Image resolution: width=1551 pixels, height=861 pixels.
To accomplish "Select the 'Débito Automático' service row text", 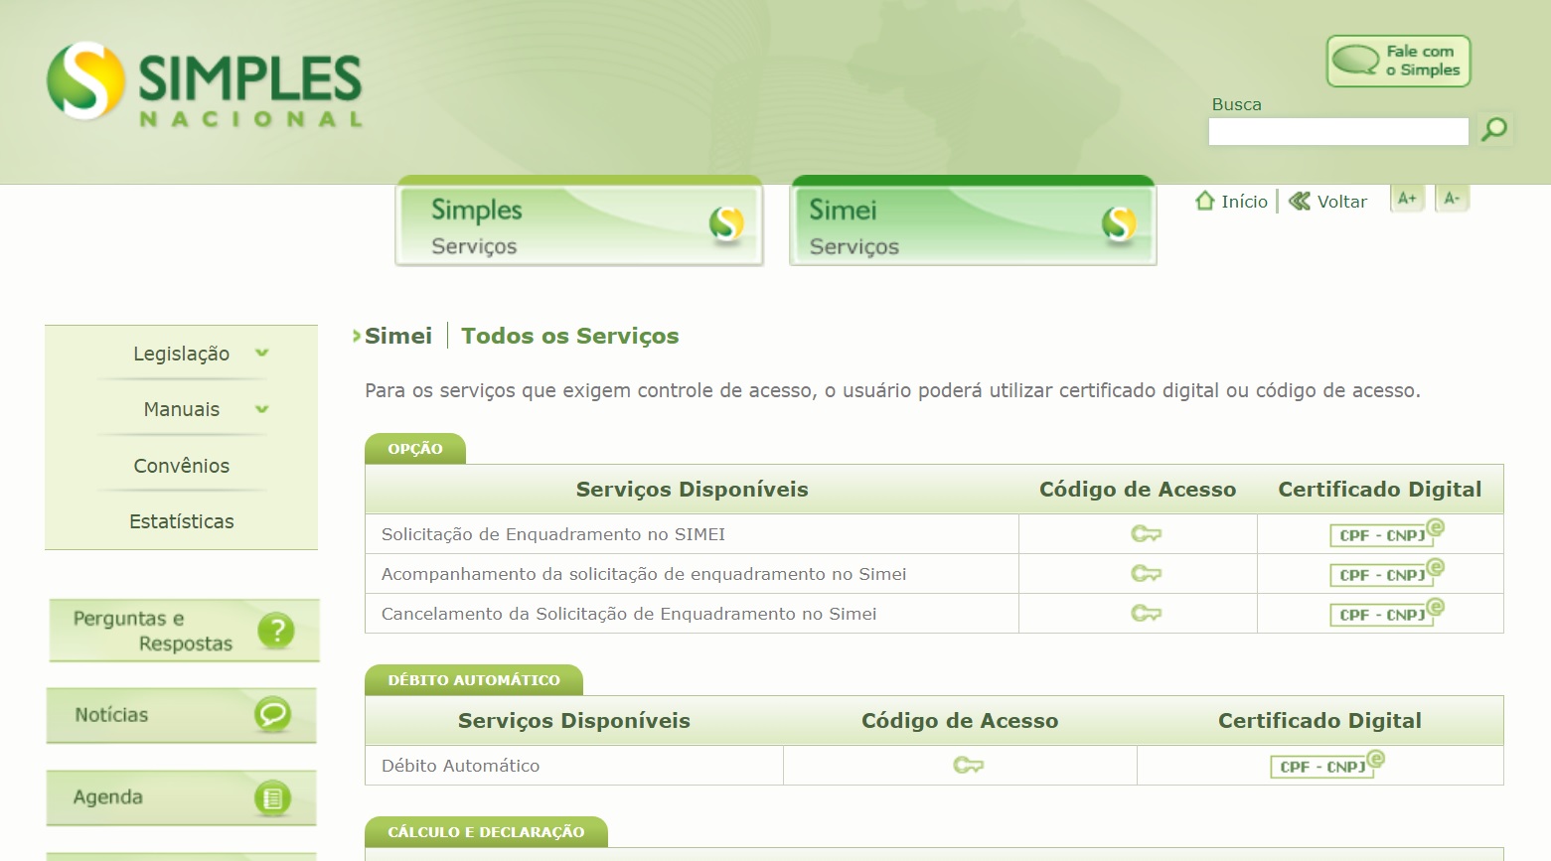I will (460, 766).
